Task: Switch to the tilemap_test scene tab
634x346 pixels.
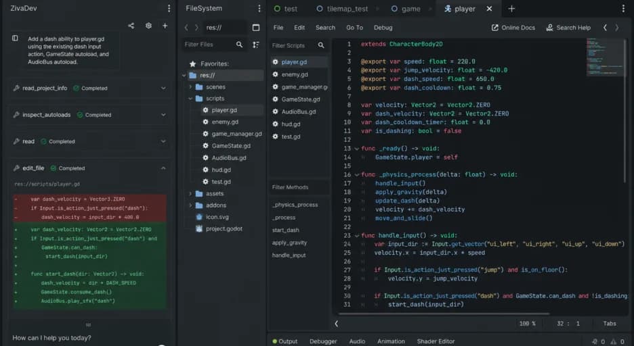Action: point(343,9)
